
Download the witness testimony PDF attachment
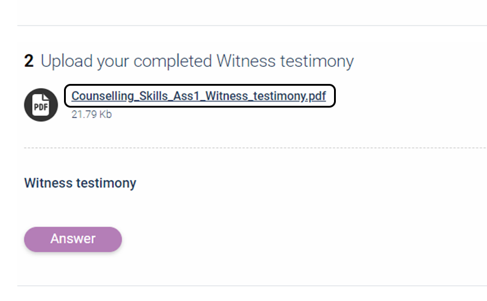(x=199, y=96)
